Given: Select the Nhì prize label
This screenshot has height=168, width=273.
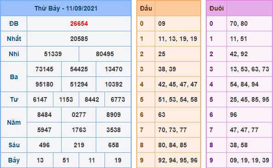Looking at the screenshot, I should (14, 54).
